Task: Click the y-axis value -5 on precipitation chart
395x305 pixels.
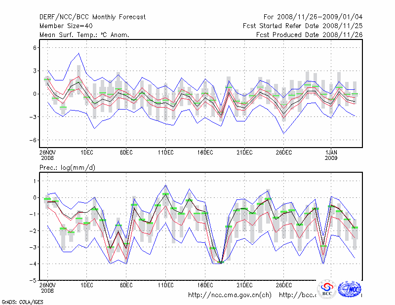Action: tap(34, 280)
